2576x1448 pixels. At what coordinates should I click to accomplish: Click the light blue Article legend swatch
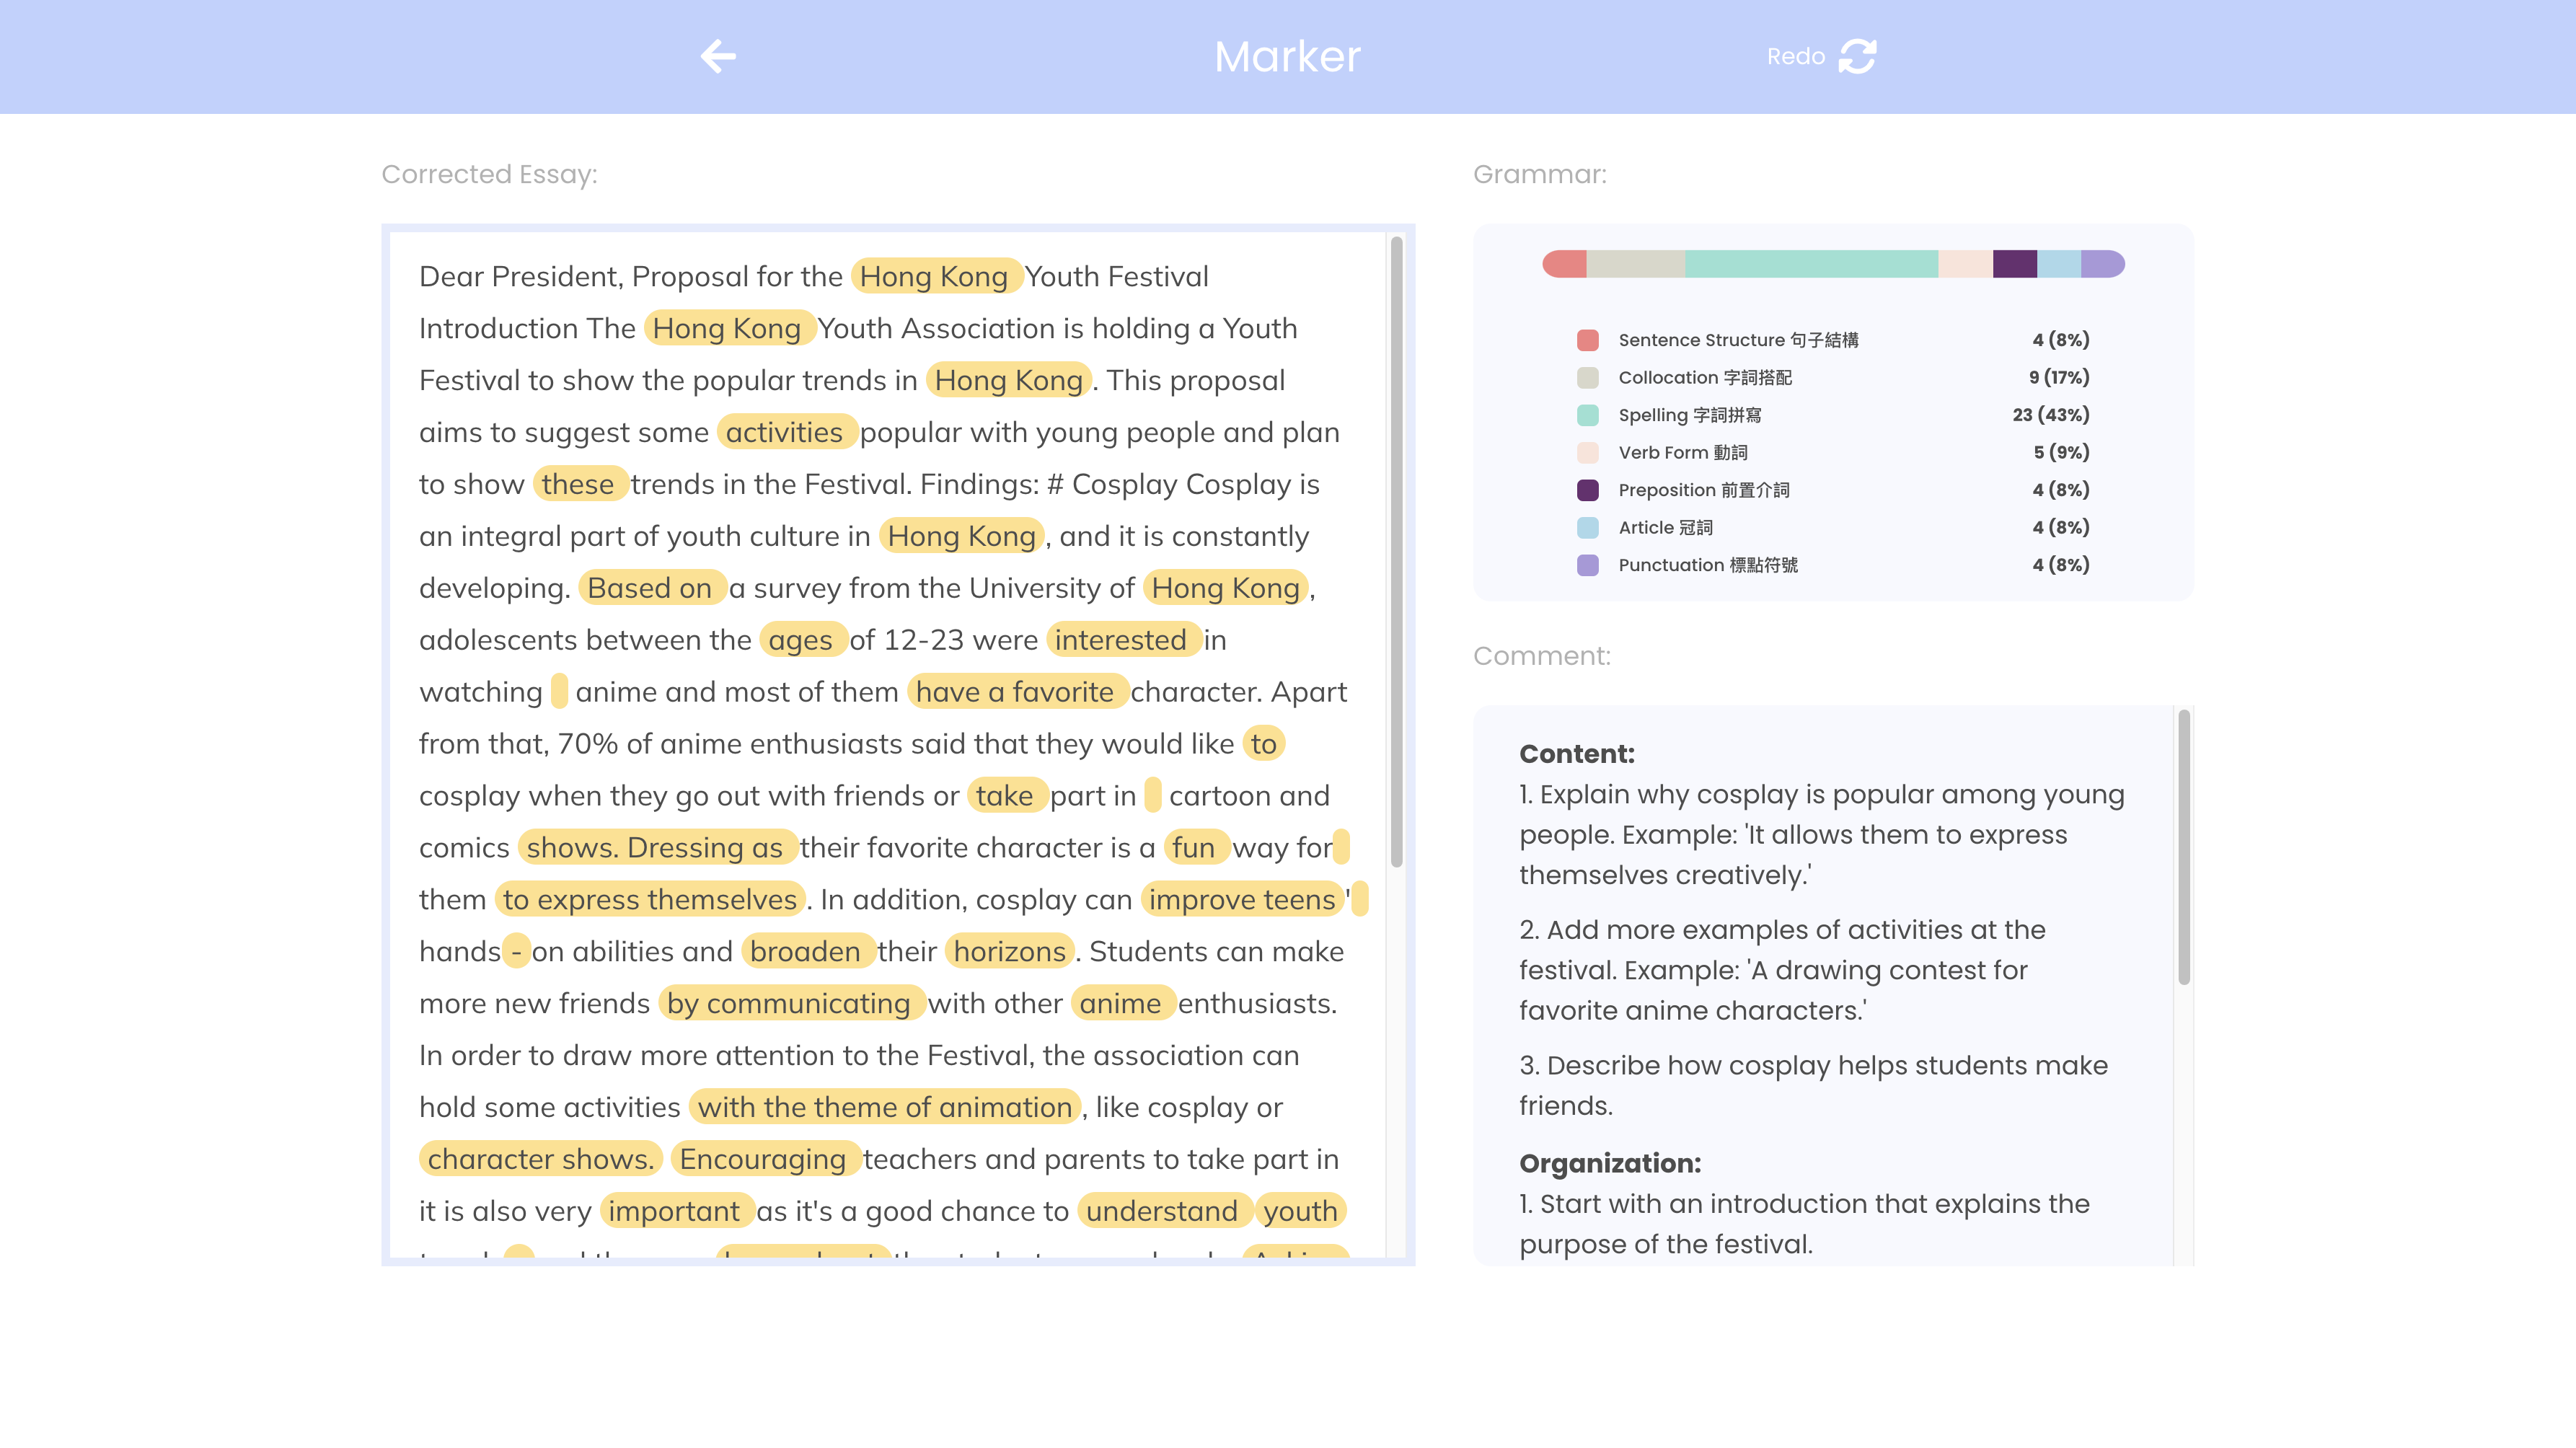pyautogui.click(x=1587, y=528)
